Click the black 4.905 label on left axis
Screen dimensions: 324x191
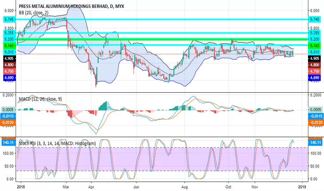click(x=9, y=58)
